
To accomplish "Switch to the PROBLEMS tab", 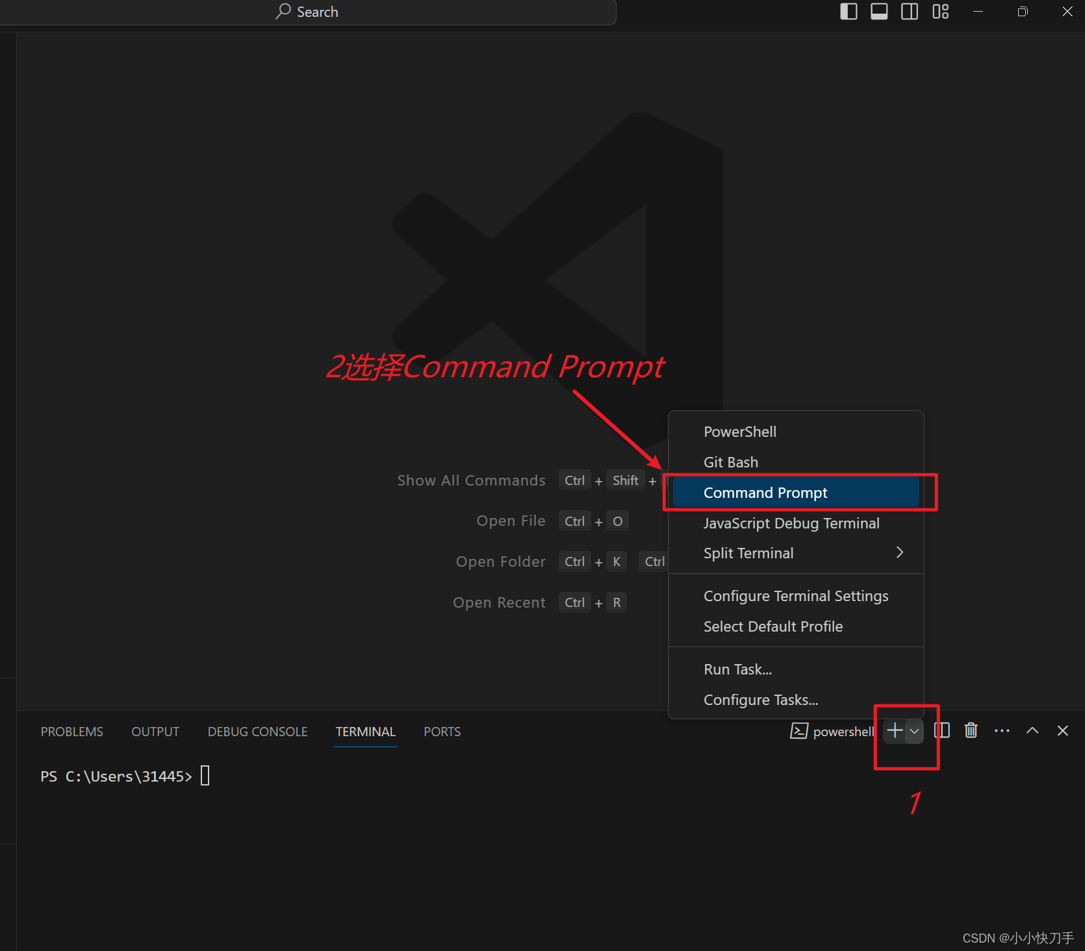I will pos(71,732).
